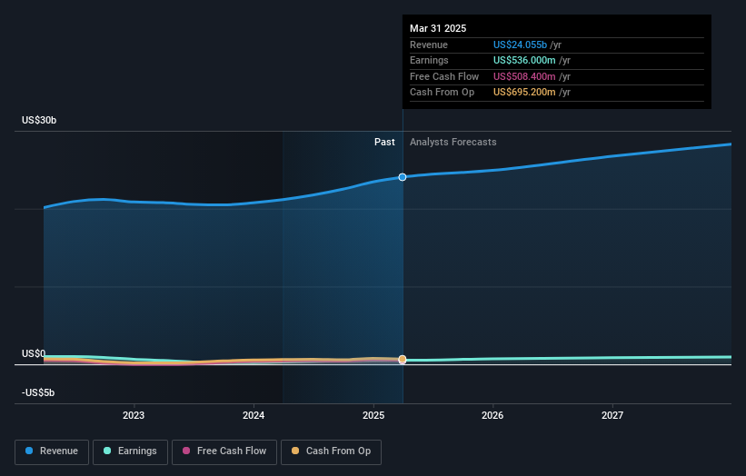Image resolution: width=746 pixels, height=476 pixels.
Task: Toggle the Free Cash Flow legend button
Action: point(224,451)
